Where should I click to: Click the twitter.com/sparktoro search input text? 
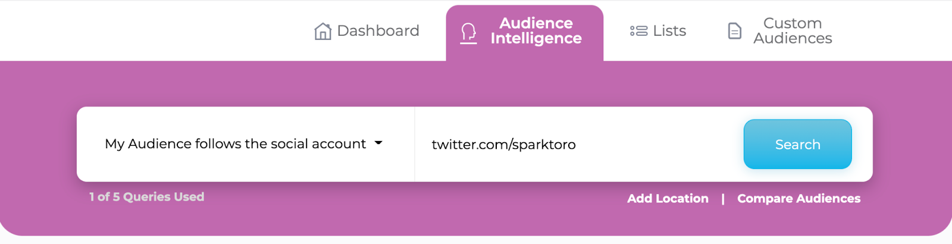(503, 145)
